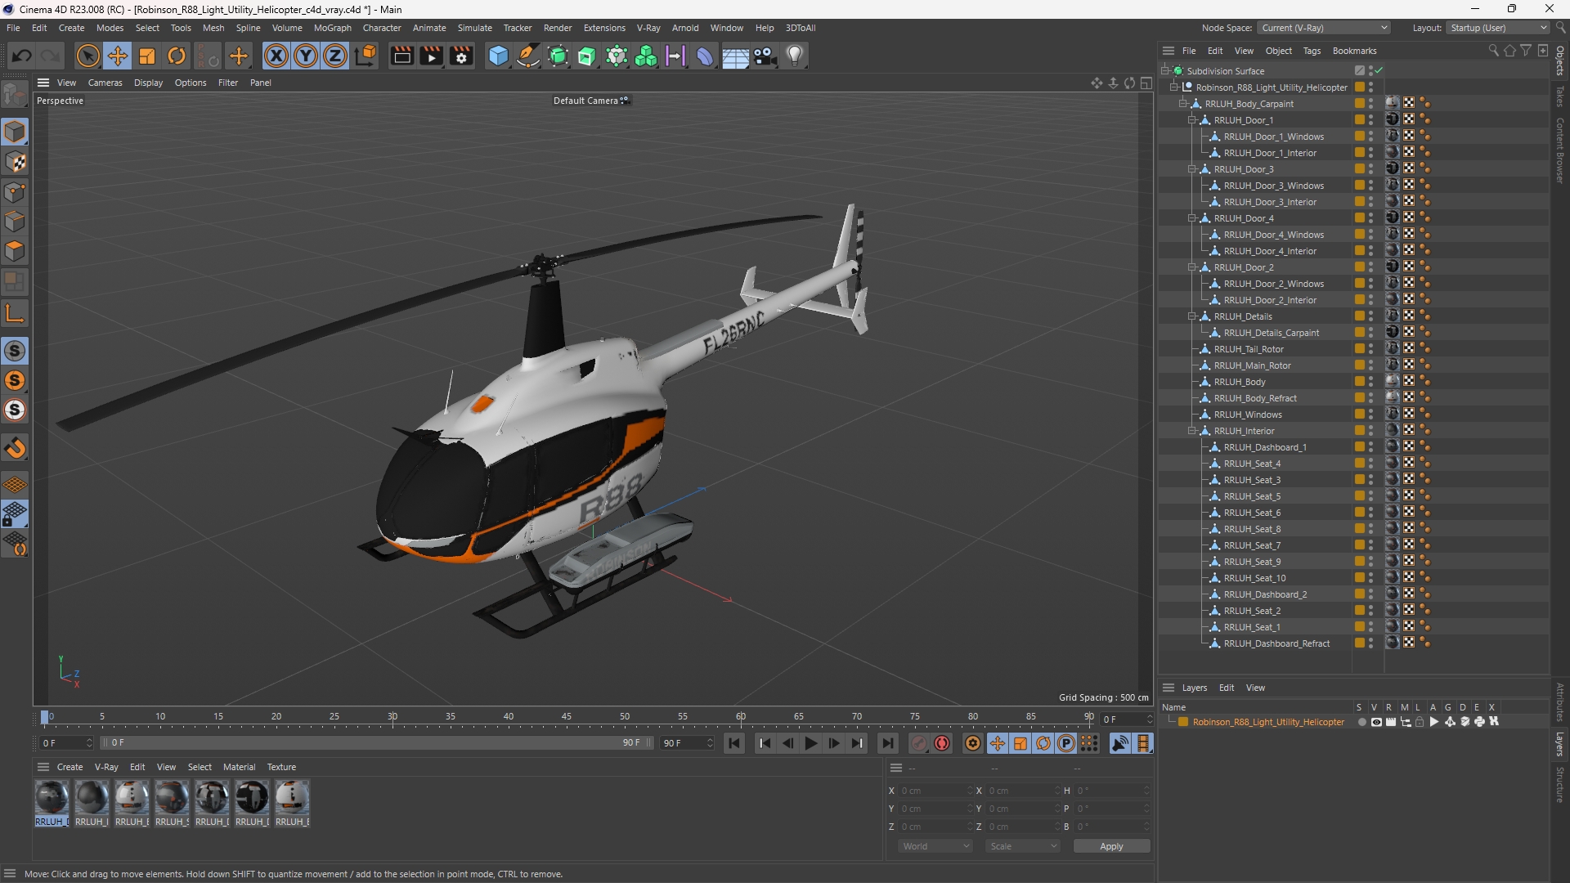
Task: Open the V-Ray menu
Action: tap(648, 28)
